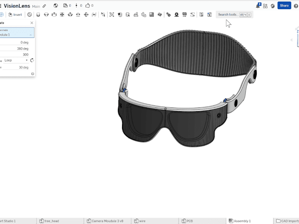Click the VisionLens document title
The width and height of the screenshot is (299, 224).
17,6
